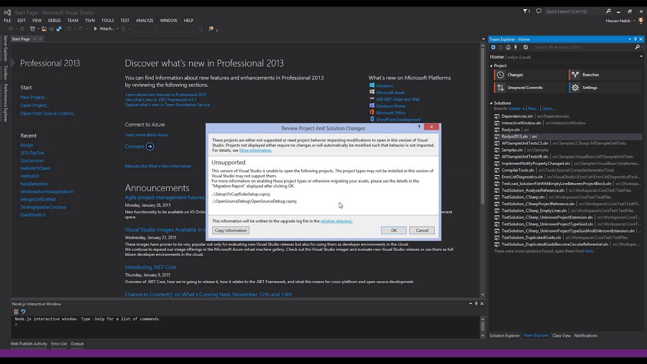Screen dimensions: 647x364
Task: Click the New Project toolbar icon
Action: point(32,29)
